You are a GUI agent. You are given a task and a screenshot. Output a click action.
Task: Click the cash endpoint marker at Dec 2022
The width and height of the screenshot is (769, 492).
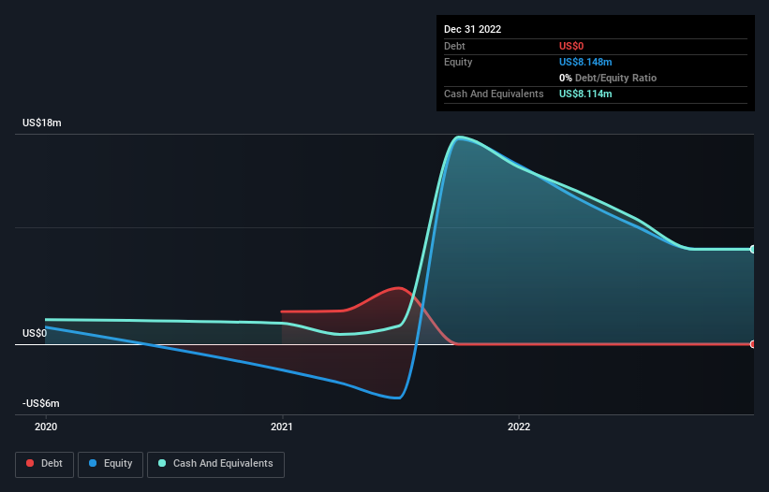pos(753,249)
